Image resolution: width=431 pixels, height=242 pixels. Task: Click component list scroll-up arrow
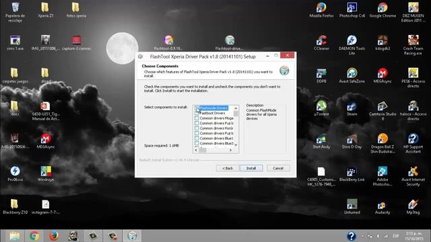[236, 108]
